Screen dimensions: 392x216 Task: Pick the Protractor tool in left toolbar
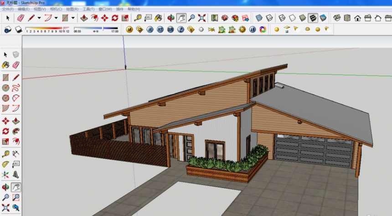tap(5, 164)
